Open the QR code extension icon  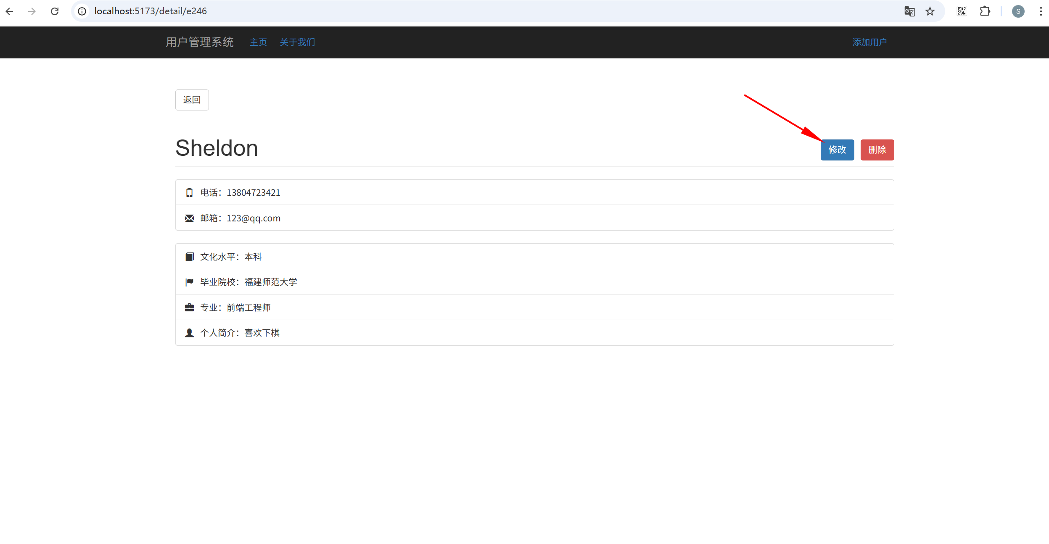pyautogui.click(x=962, y=11)
